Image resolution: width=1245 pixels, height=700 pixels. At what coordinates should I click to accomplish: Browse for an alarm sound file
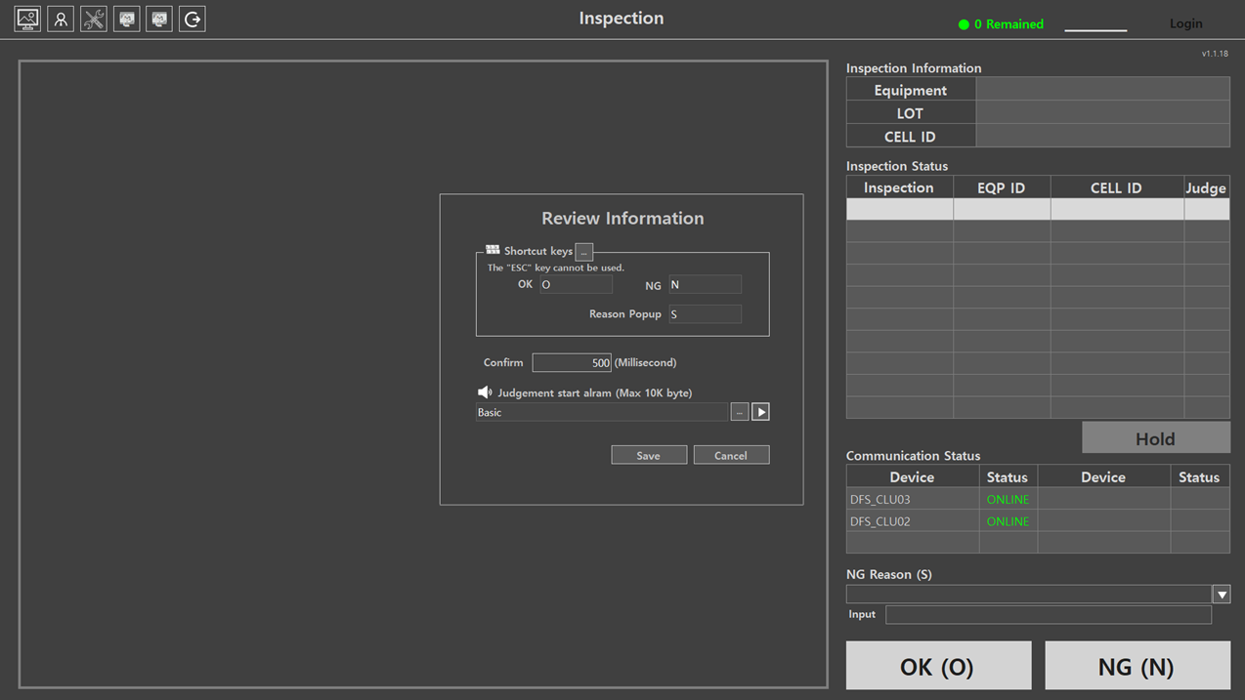pos(740,412)
